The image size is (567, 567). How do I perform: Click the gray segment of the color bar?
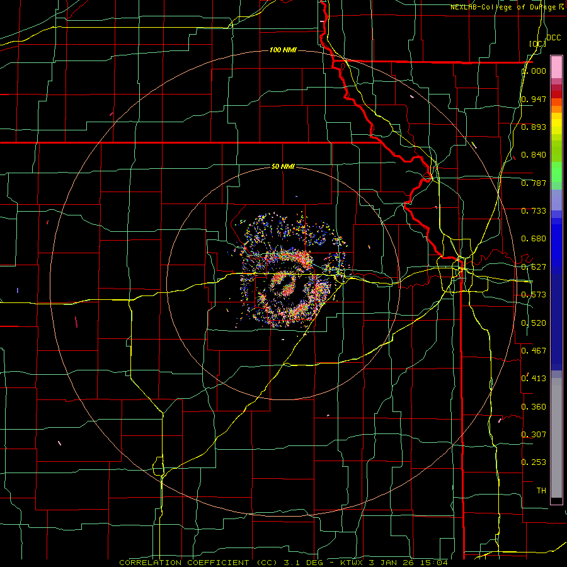556,438
